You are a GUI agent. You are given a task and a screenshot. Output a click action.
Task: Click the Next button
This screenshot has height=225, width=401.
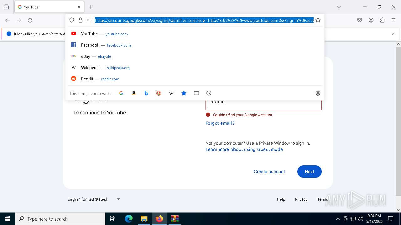click(310, 172)
